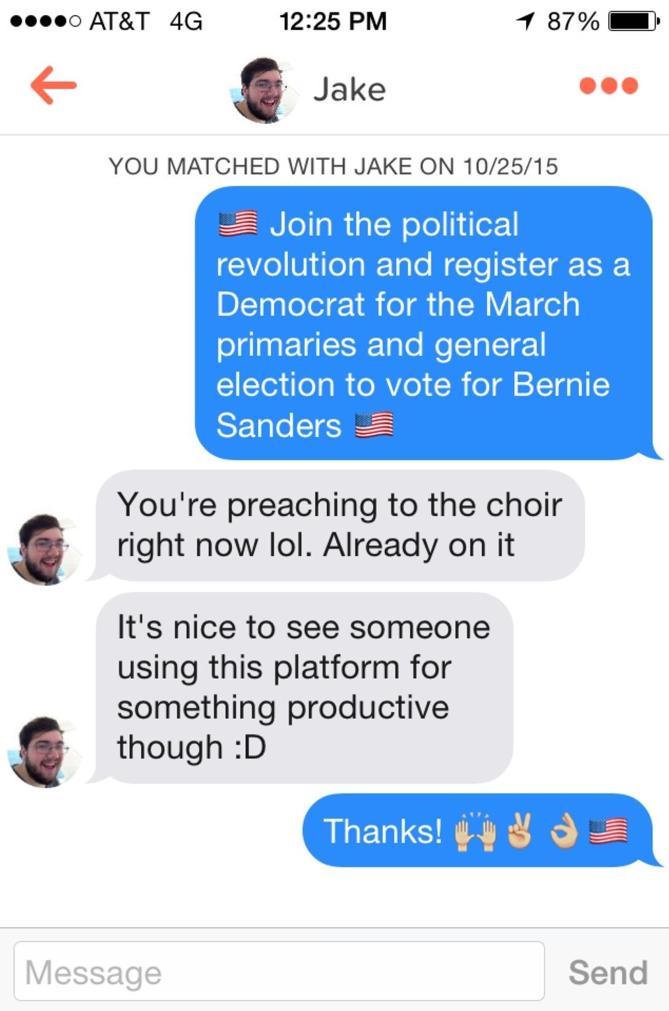Viewport: 669px width, 1011px height.
Task: Open the three-dot options menu
Action: pyautogui.click(x=608, y=86)
